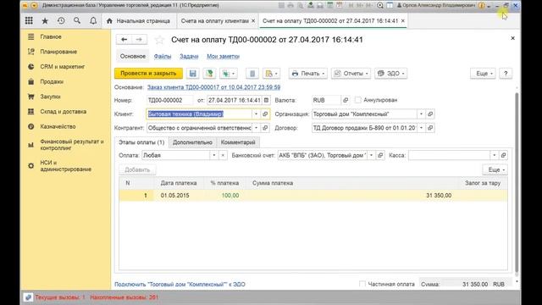Image resolution: width=542 pixels, height=305 pixels.
Task: Open counterparty card via link icon
Action: click(265, 128)
